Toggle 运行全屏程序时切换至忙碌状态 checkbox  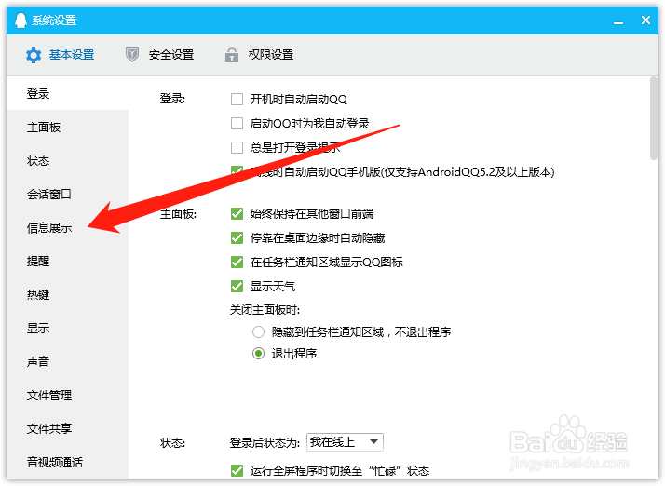237,471
